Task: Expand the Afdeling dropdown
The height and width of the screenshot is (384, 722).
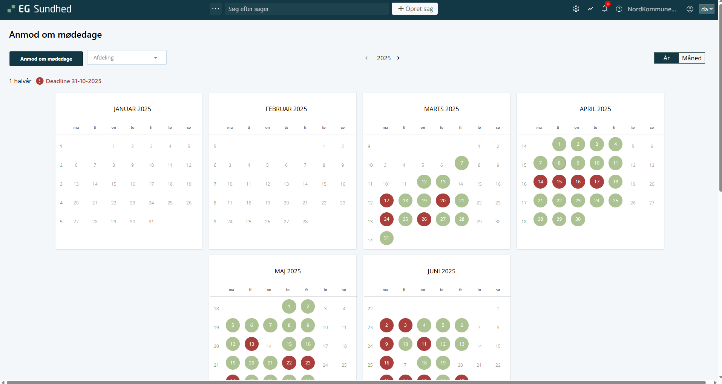Action: pos(127,58)
